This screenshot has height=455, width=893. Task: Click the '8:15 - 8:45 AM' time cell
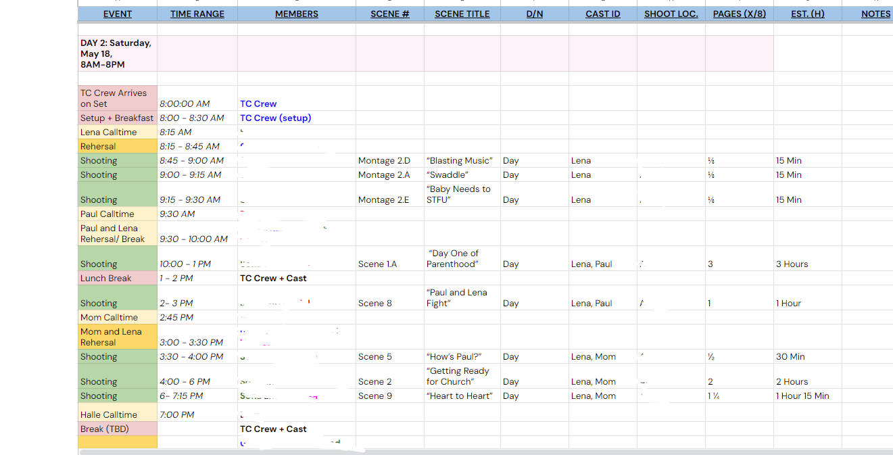(x=197, y=146)
